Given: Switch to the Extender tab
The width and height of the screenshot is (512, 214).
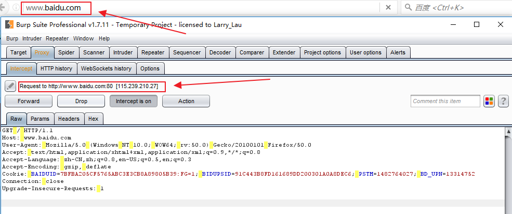Looking at the screenshot, I should [x=284, y=52].
